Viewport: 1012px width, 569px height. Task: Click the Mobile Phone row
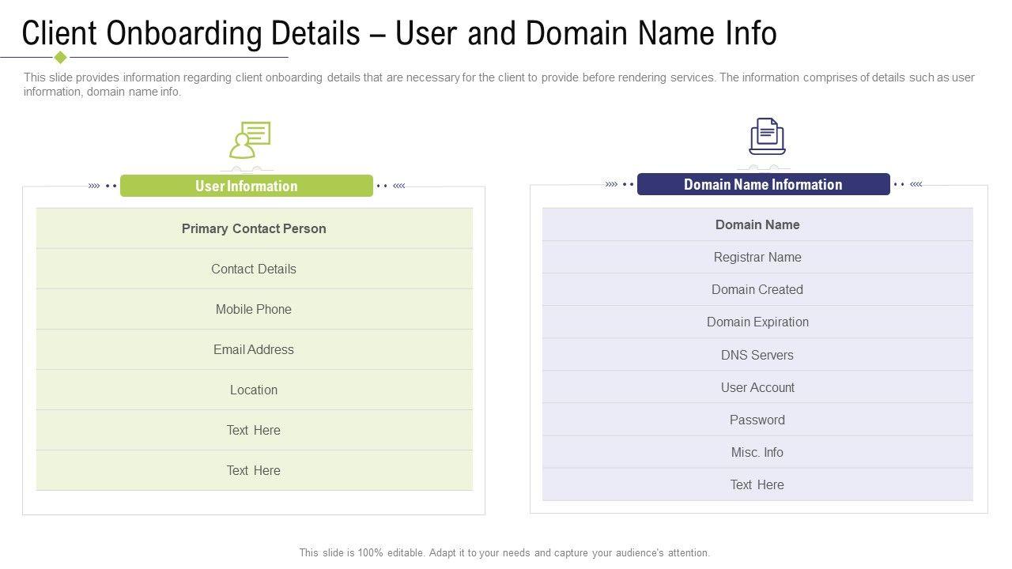pos(254,309)
